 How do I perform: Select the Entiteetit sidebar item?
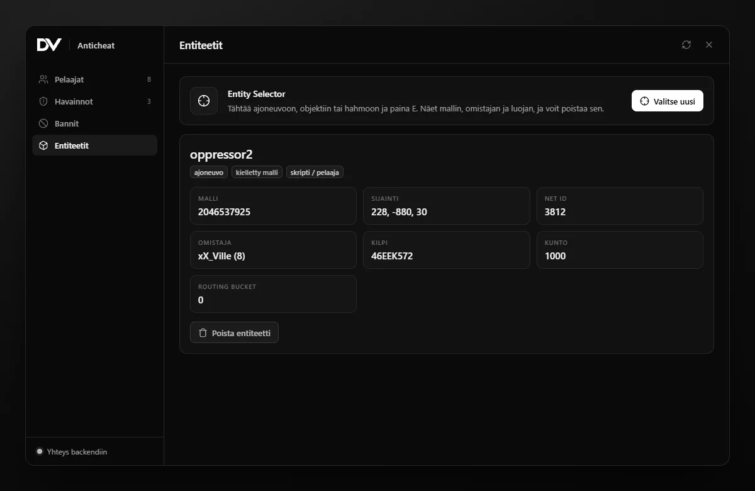[x=94, y=145]
